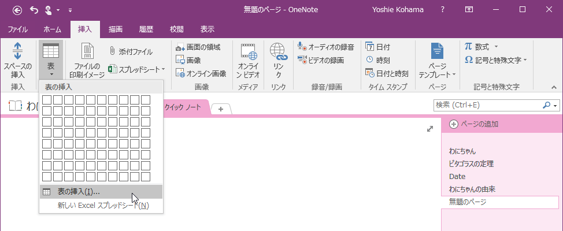Open Quick Access Toolbar customize arrow
Screen dimensions: 563x231
(x=70, y=10)
